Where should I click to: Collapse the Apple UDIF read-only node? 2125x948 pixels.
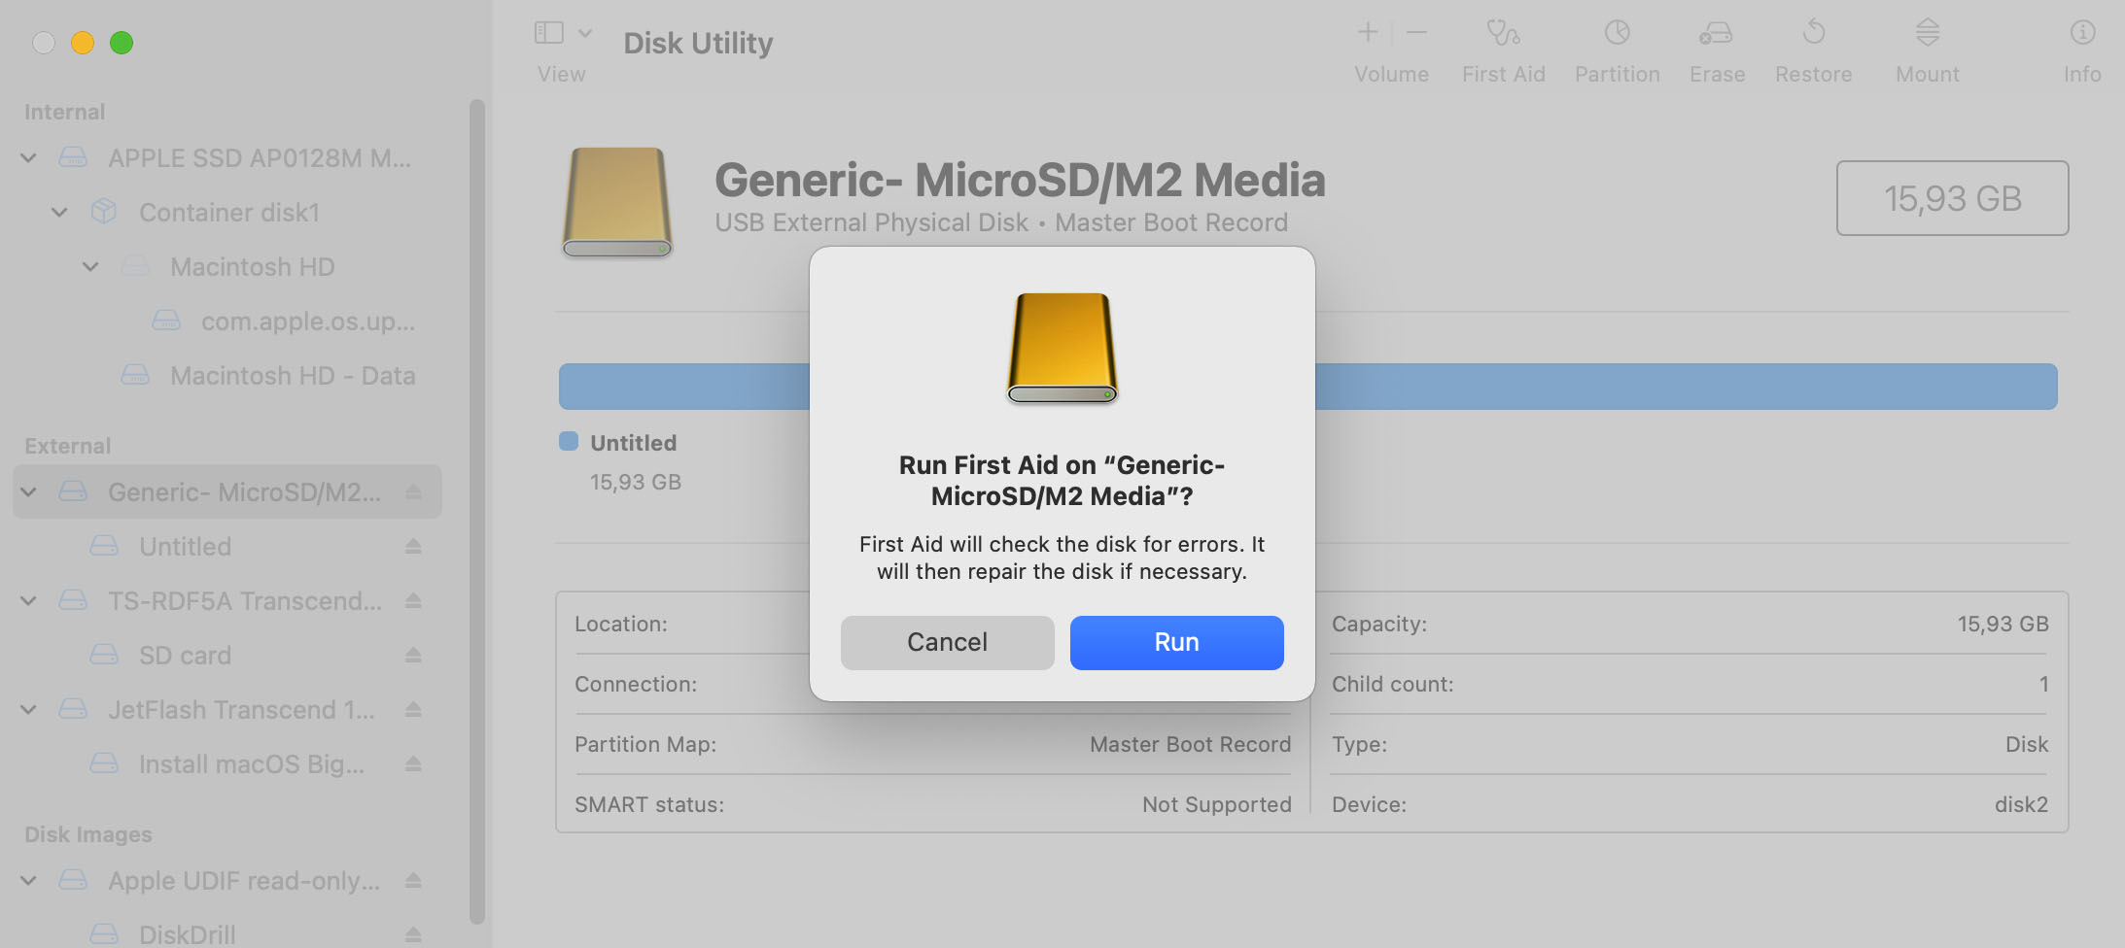29,880
